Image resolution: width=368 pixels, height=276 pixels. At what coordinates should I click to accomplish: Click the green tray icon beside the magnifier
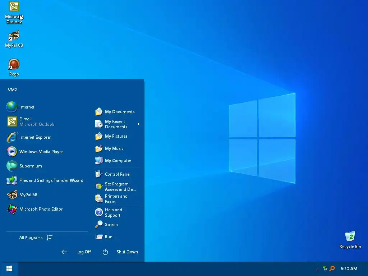pyautogui.click(x=325, y=268)
